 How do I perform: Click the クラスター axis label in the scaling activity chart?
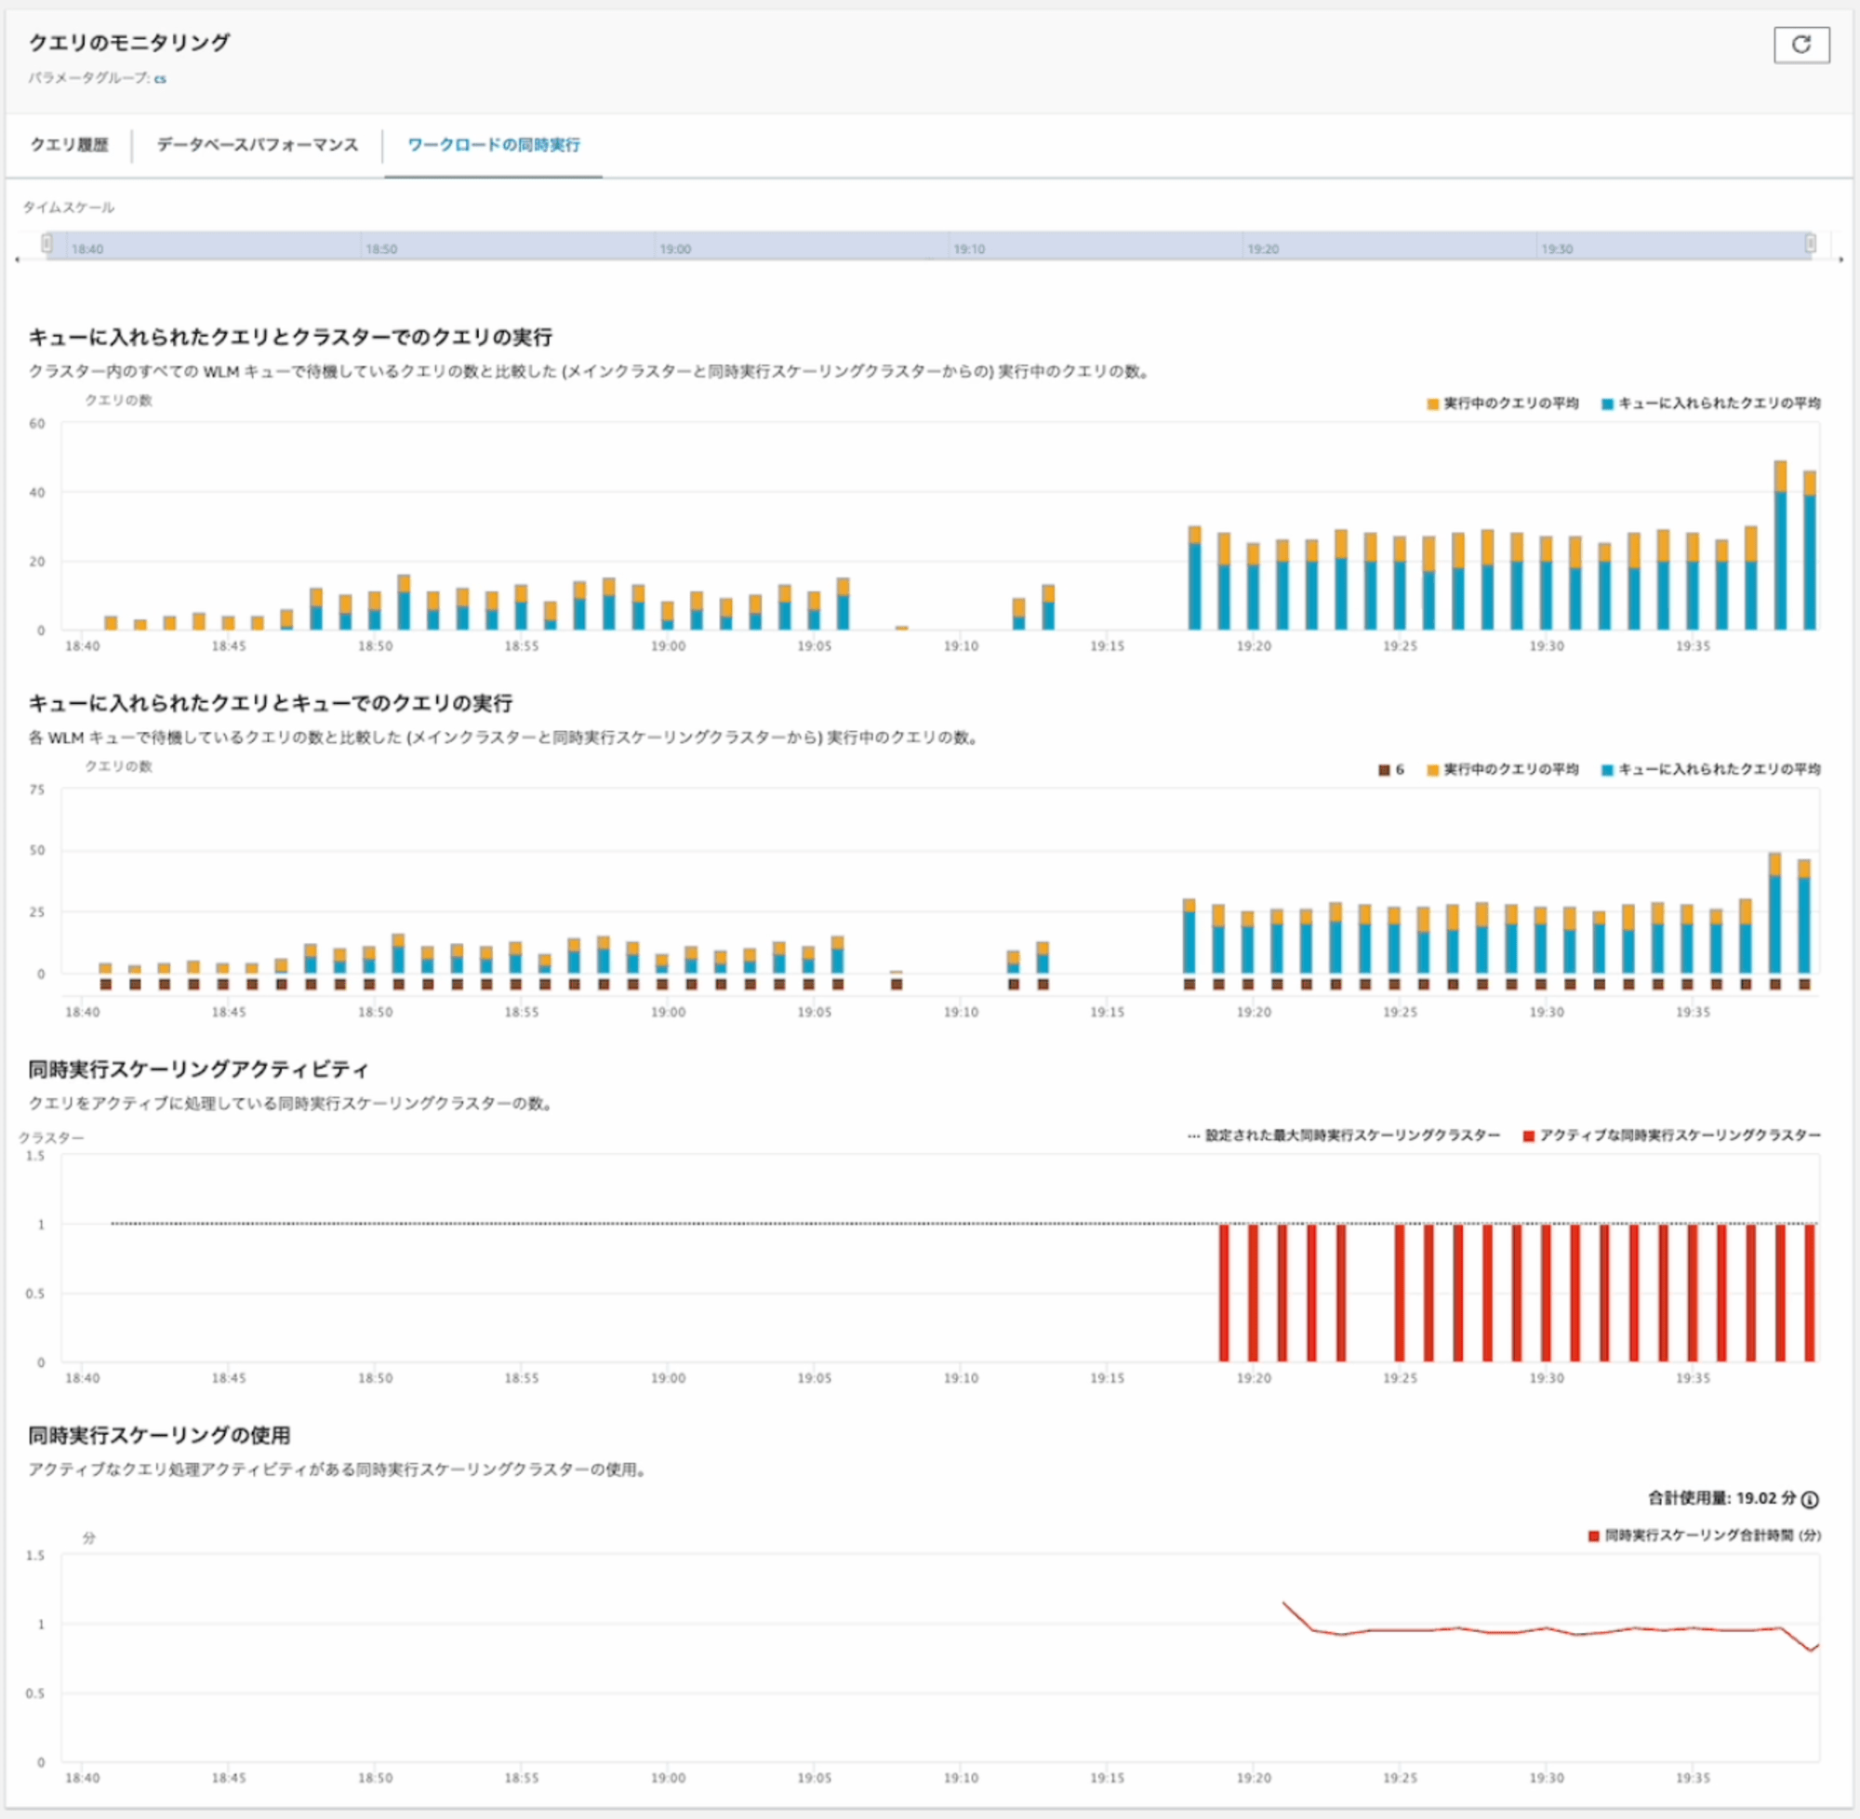[51, 1138]
